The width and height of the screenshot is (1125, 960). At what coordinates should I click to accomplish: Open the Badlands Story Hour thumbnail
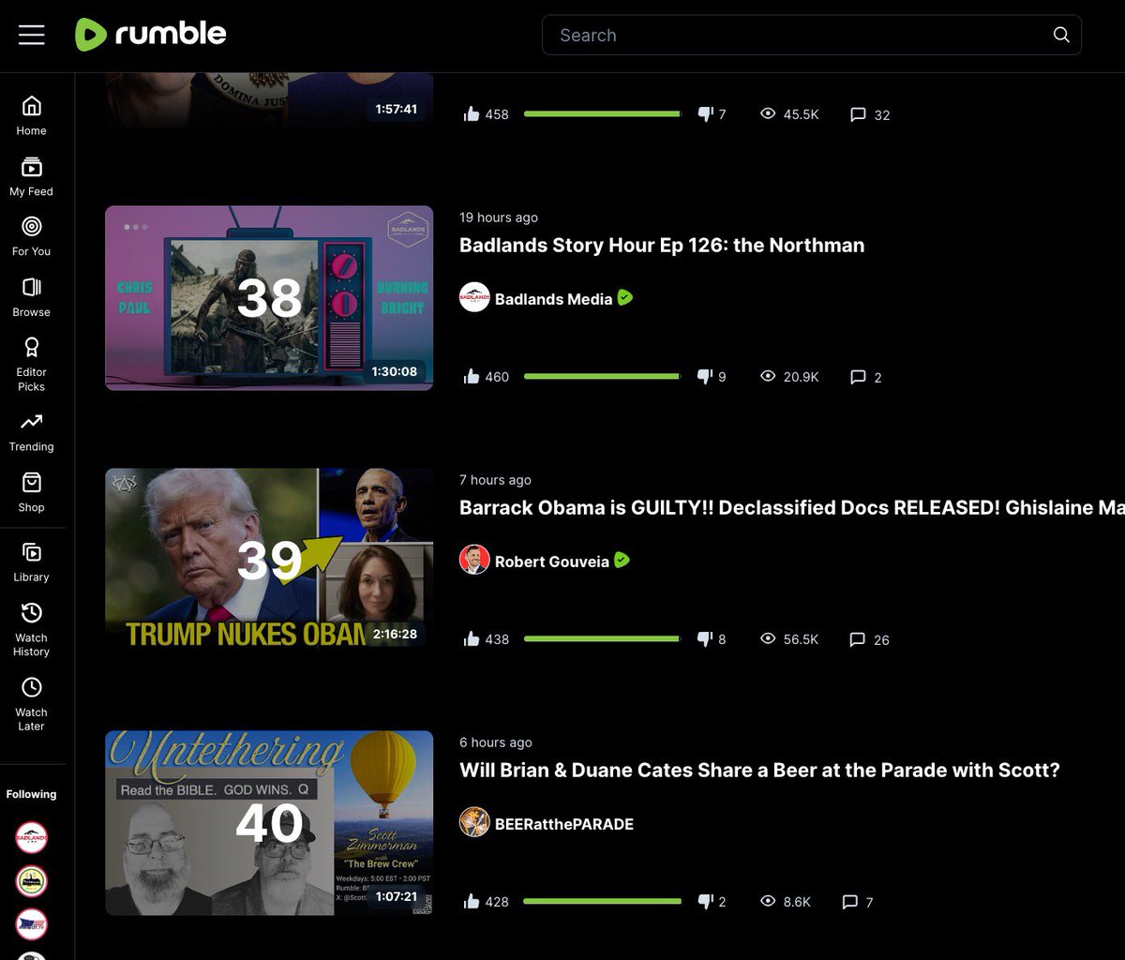(x=269, y=298)
